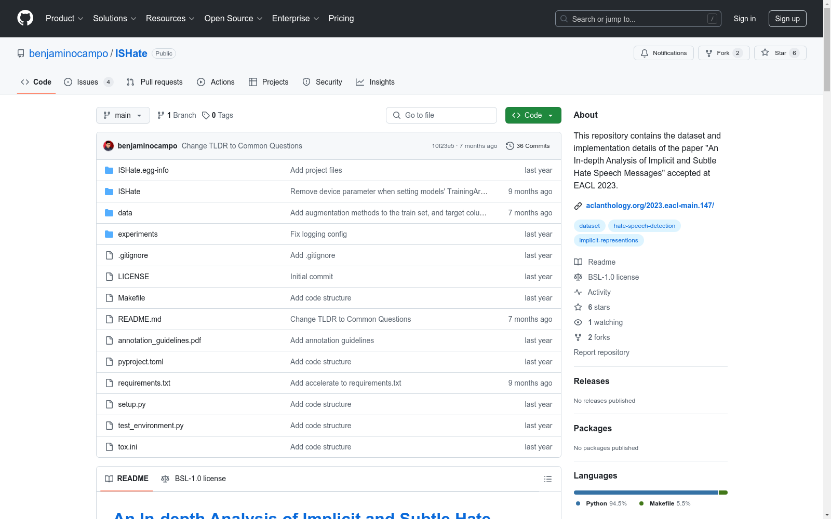Viewport: 831px width, 519px height.
Task: Open the green Code dropdown button
Action: tap(533, 115)
